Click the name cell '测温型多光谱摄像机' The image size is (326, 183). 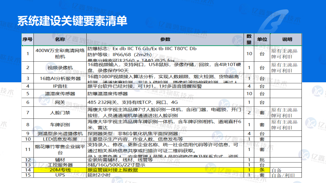[60, 134]
